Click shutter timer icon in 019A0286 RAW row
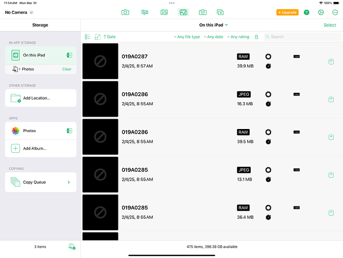 pos(268,141)
